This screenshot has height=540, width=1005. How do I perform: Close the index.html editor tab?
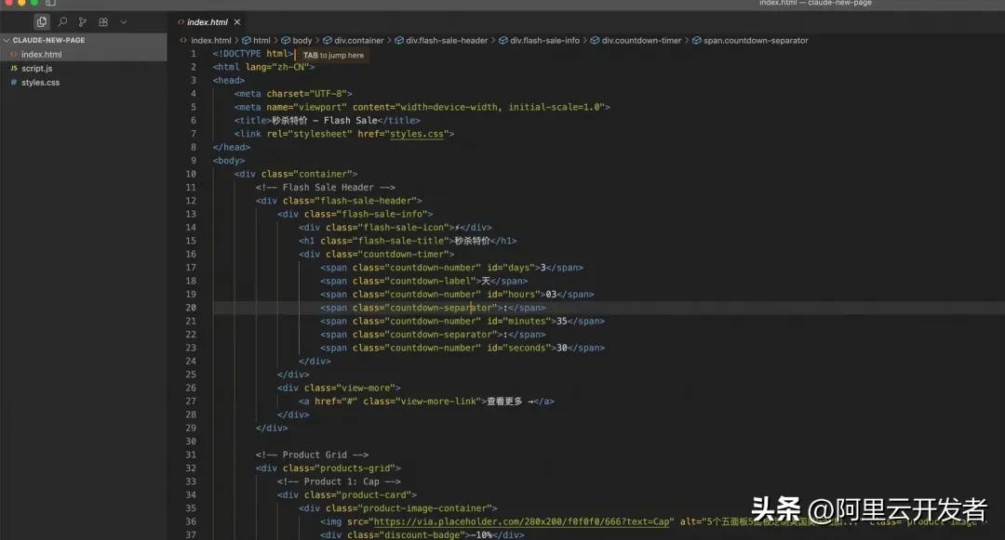[237, 21]
